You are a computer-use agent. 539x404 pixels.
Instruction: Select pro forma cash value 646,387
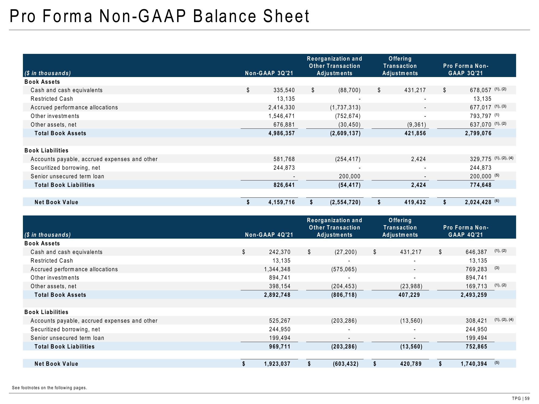[x=476, y=252]
